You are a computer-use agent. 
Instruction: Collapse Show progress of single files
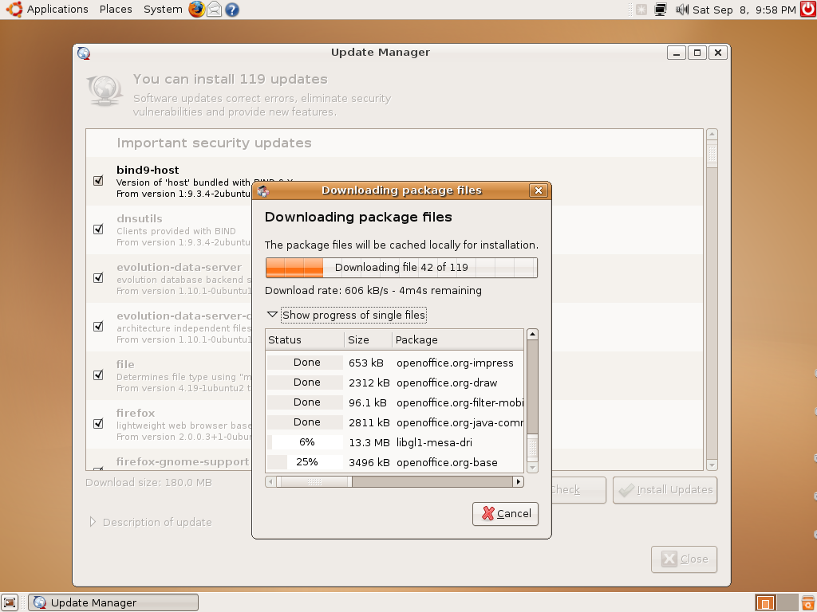point(272,315)
